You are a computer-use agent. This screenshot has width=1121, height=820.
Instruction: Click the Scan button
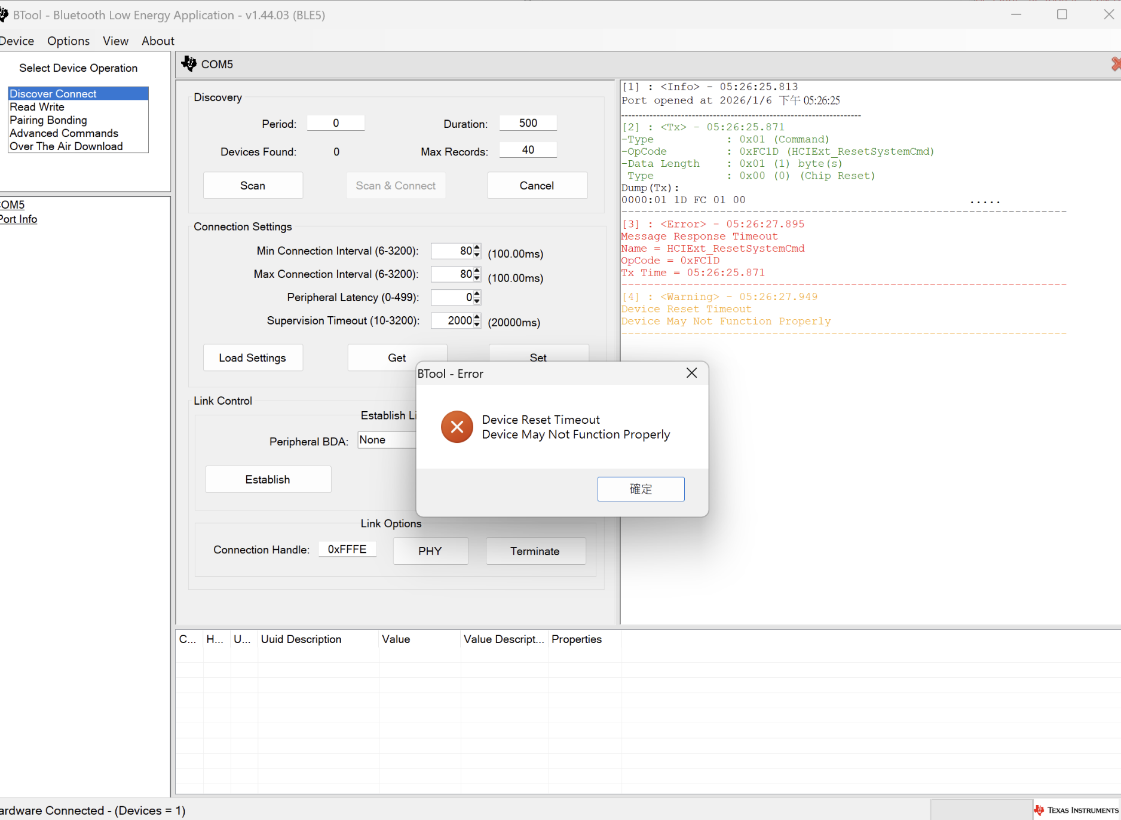pyautogui.click(x=253, y=186)
